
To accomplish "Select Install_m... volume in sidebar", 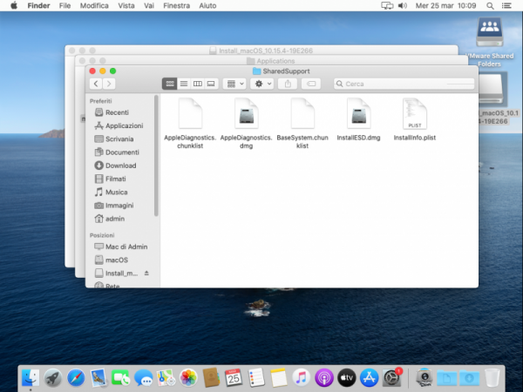I will [116, 274].
